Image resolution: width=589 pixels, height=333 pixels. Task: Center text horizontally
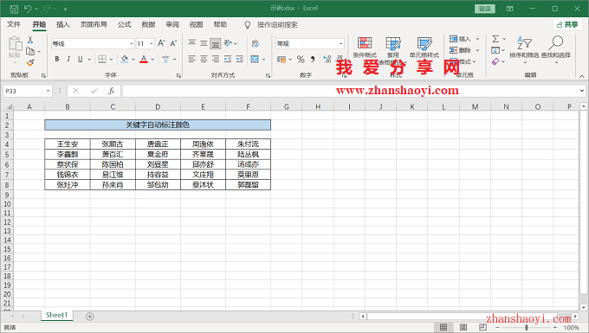tap(204, 59)
